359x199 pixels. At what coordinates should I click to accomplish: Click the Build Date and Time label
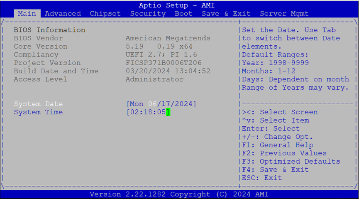(x=56, y=71)
